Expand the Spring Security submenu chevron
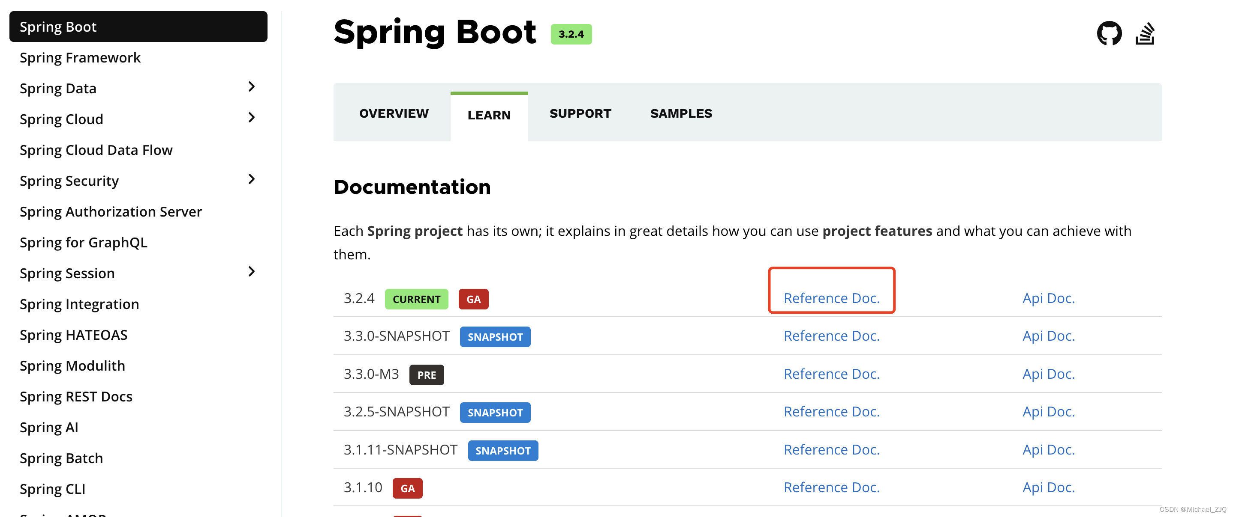Image resolution: width=1233 pixels, height=517 pixels. click(251, 179)
